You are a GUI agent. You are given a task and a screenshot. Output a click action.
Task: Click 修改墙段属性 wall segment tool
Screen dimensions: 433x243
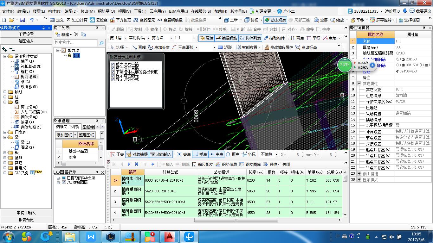(x=278, y=47)
